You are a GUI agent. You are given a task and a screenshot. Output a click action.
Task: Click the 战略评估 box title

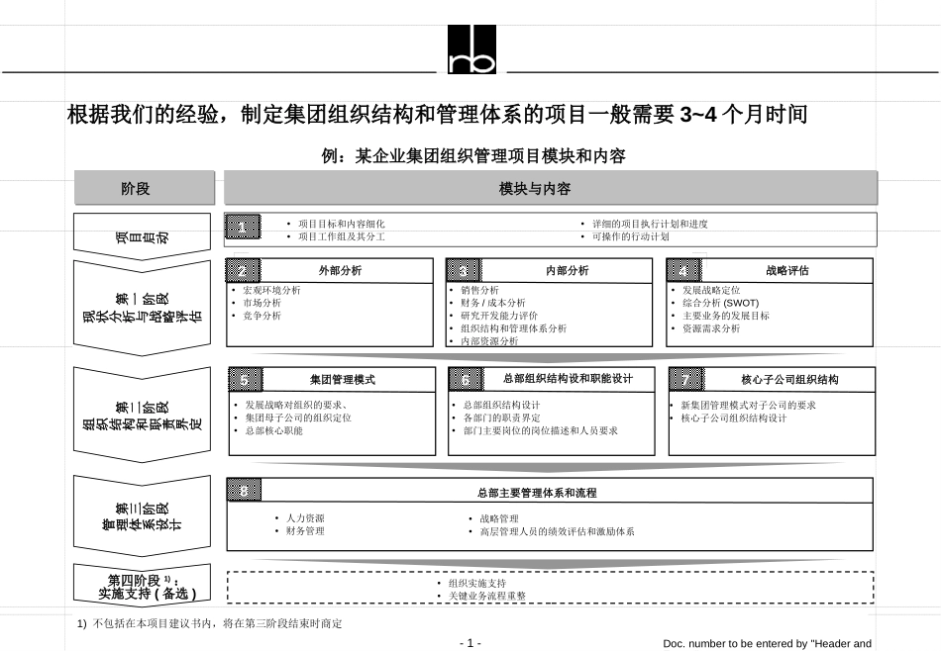(x=786, y=271)
